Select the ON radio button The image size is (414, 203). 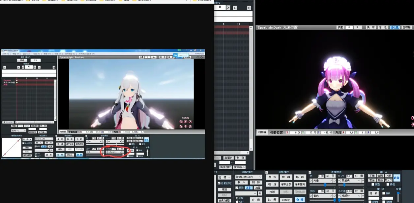[237, 198]
